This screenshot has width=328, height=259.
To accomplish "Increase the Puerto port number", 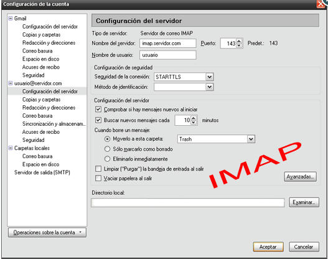I will click(x=239, y=41).
